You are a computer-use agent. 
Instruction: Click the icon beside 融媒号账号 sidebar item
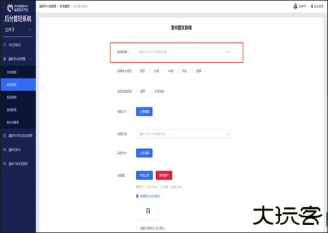[4, 149]
